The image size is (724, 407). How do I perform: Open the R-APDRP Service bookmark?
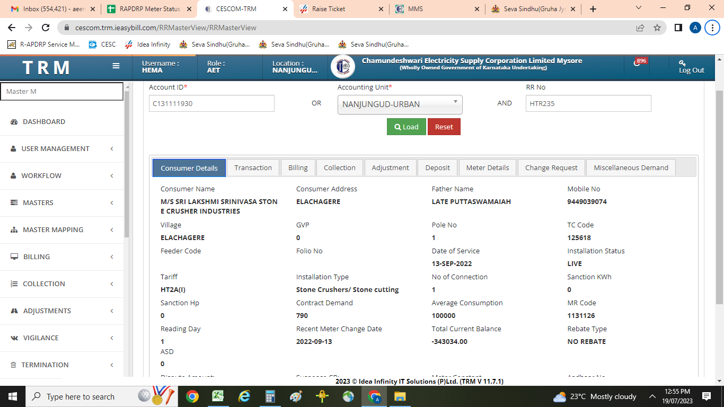[x=43, y=45]
